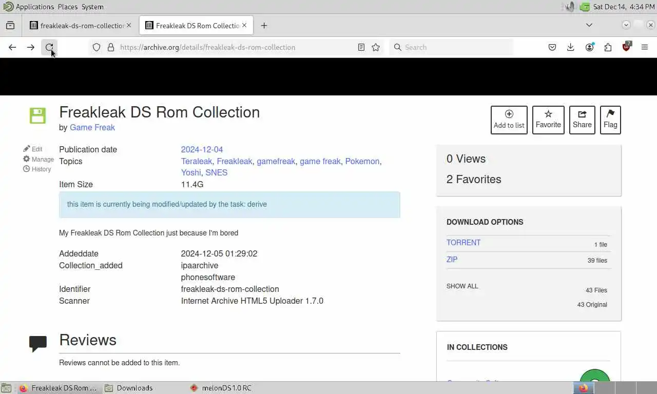This screenshot has height=394, width=657.
Task: Bookmark this page with the star icon
Action: (x=376, y=47)
